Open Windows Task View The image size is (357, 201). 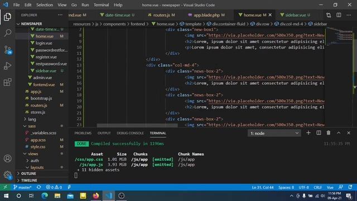(x=31, y=196)
